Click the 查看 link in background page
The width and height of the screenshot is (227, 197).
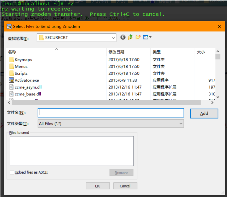pos(126,18)
